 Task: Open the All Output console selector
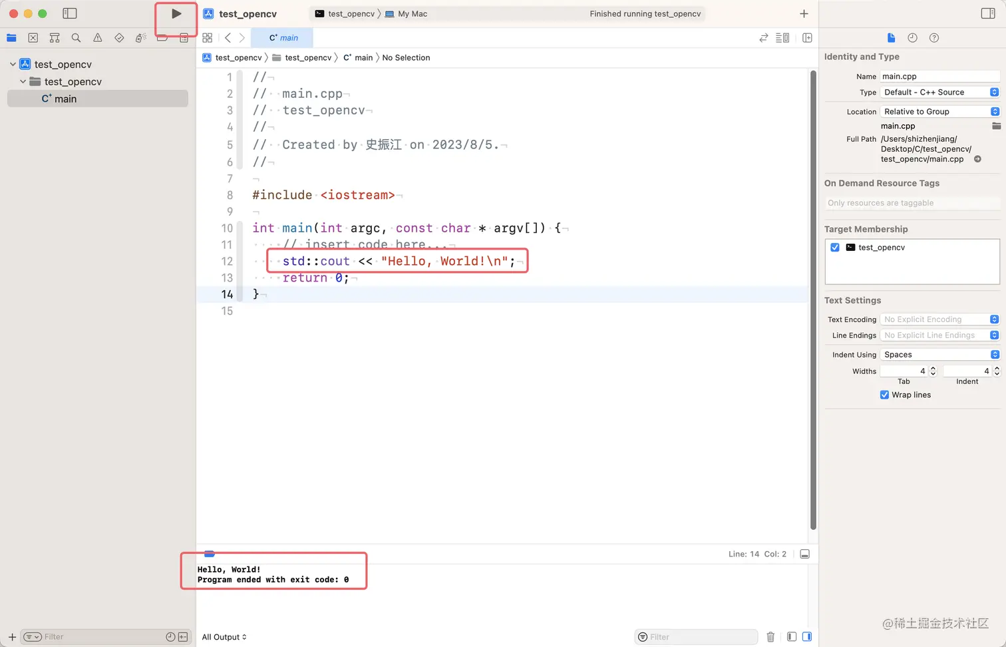[x=224, y=637]
